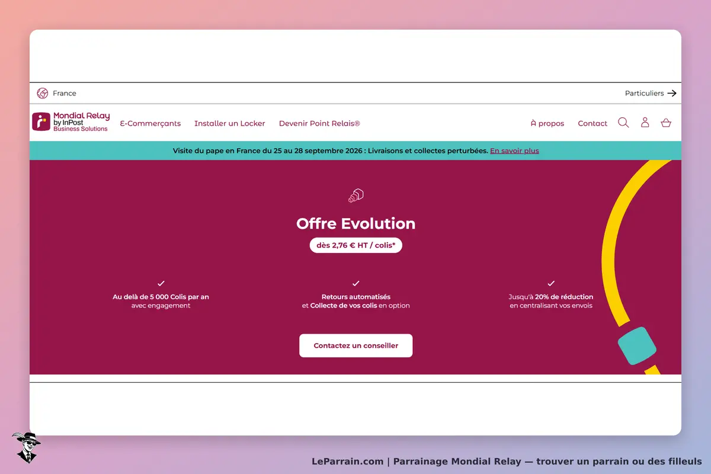This screenshot has height=474, width=711.
Task: Click the Visite du pape announcement text
Action: [x=331, y=150]
